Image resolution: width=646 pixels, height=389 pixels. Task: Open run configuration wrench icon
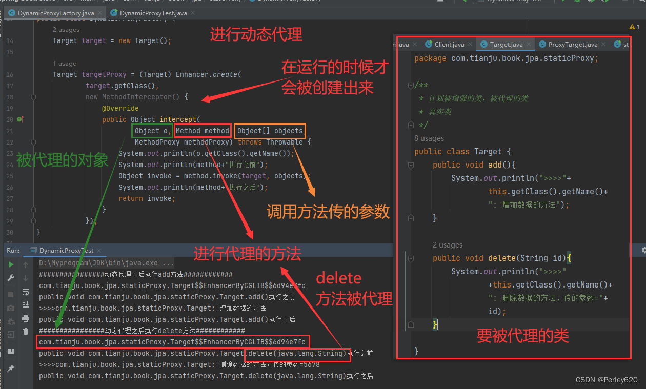[11, 278]
